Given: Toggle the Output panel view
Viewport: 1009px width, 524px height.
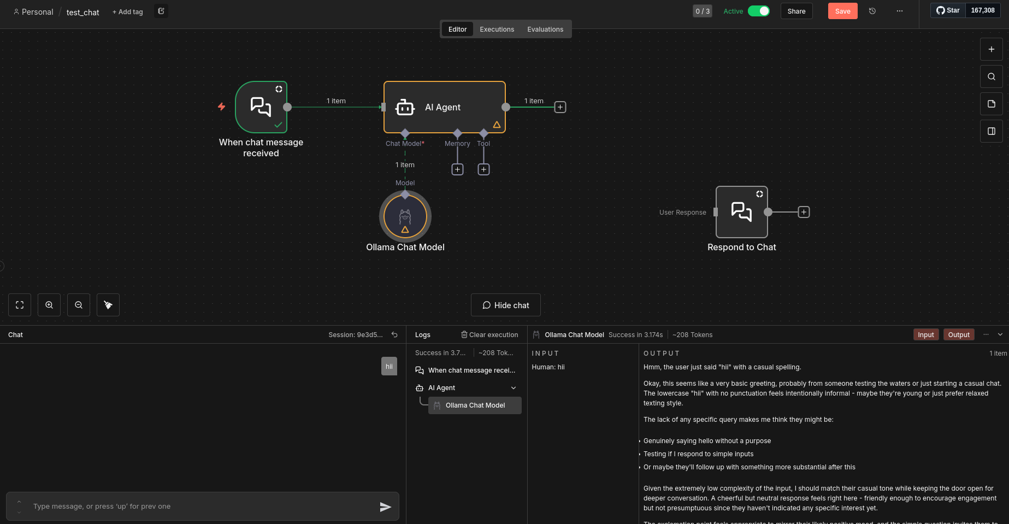Looking at the screenshot, I should point(959,335).
